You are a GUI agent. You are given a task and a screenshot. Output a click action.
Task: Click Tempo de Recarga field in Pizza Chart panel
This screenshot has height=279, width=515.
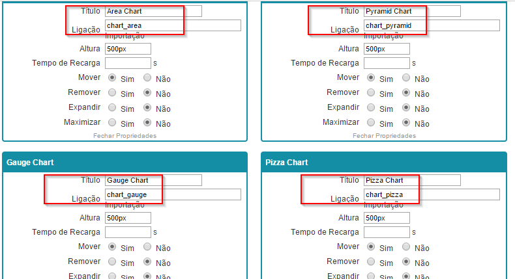coord(387,232)
